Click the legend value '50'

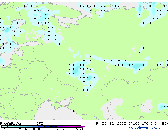[x=82, y=129]
